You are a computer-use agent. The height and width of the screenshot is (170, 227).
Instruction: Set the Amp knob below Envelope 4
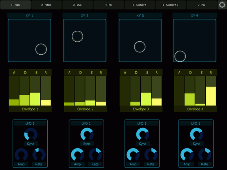point(187,155)
